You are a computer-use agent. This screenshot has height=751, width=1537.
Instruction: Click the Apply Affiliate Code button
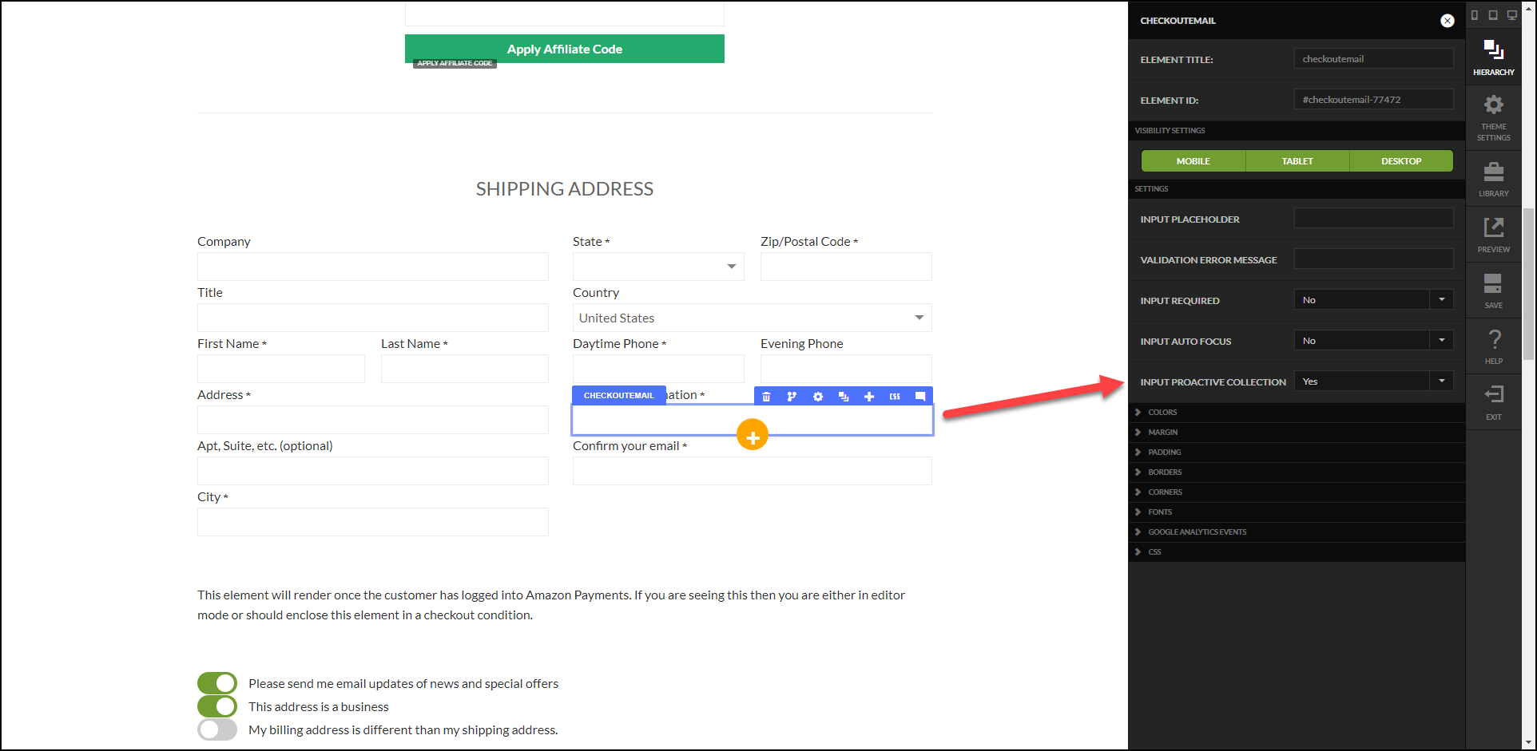[565, 49]
